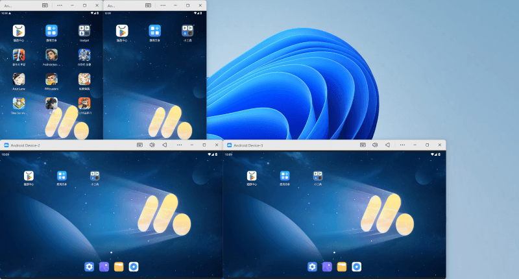519x279 pixels.
Task: Open Settings gear in Android Device-2 dock
Action: (x=89, y=267)
